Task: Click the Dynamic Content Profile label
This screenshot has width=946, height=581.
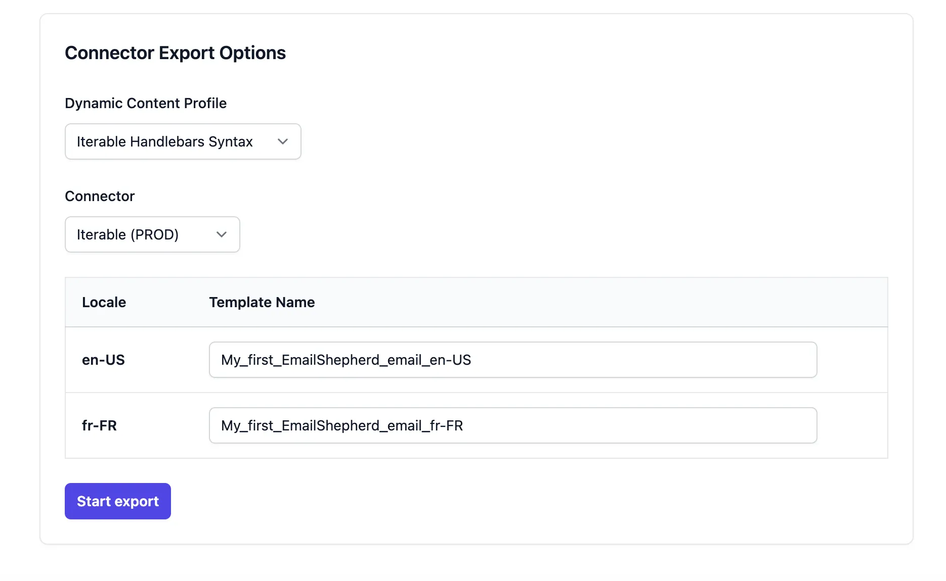Action: (146, 103)
